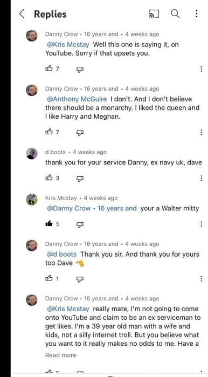Open options for Harry and Meghan comment
208x377 pixels.
coord(201,132)
